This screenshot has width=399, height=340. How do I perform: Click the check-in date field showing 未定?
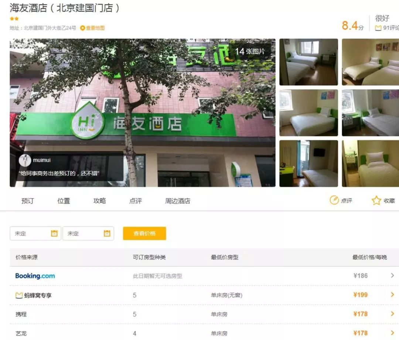point(35,233)
